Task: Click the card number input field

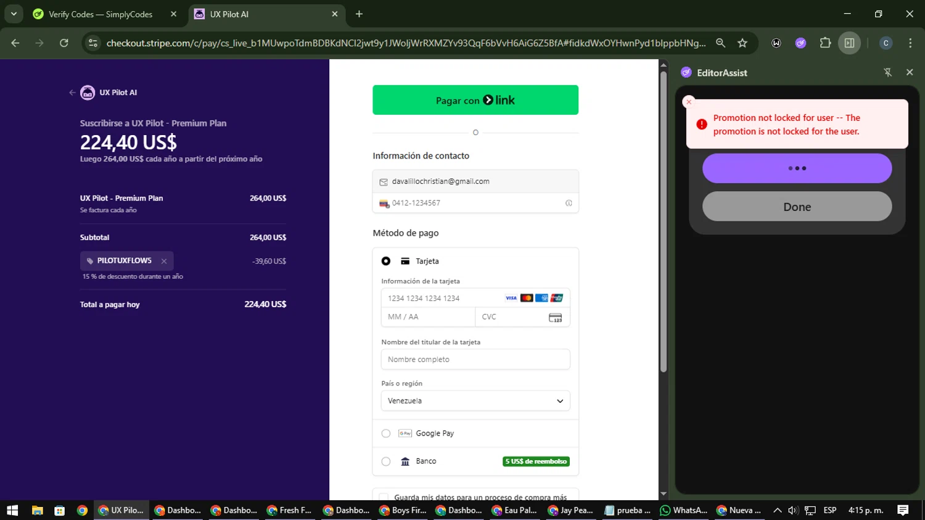Action: [x=475, y=299]
